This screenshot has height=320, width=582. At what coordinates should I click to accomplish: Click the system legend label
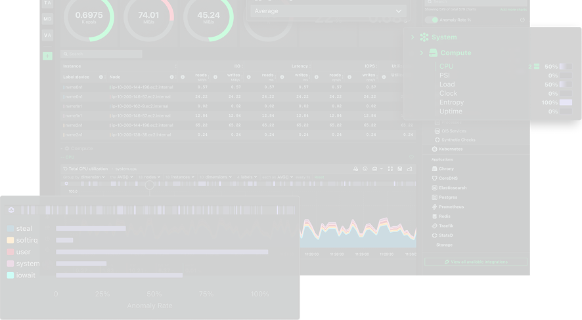coord(28,264)
